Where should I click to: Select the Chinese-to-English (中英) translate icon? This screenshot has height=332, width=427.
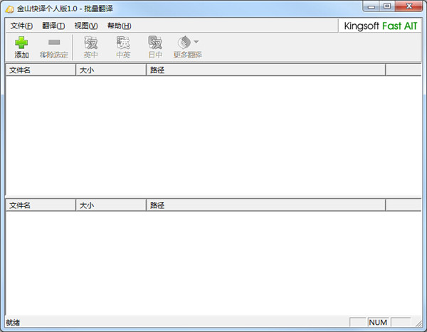[123, 43]
